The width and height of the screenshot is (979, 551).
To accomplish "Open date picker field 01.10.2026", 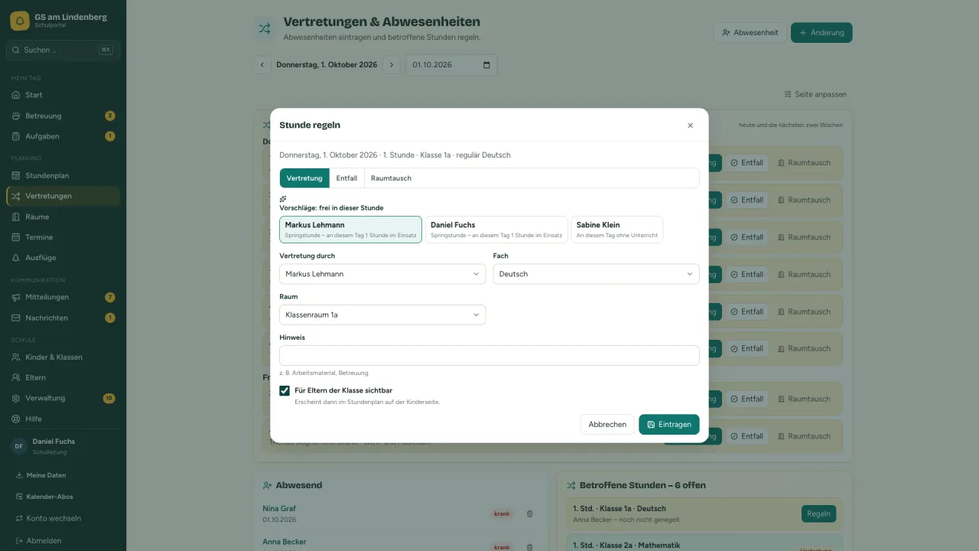I will click(x=451, y=65).
